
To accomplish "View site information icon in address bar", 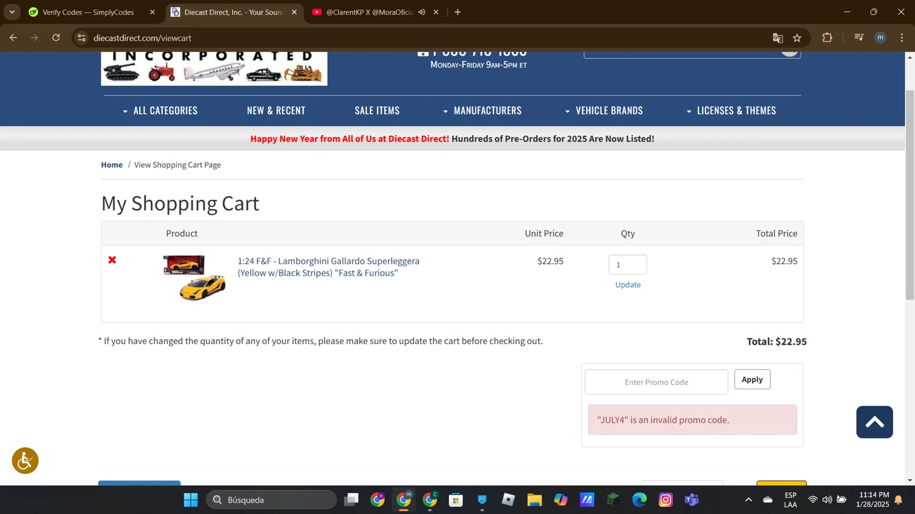I will (81, 38).
